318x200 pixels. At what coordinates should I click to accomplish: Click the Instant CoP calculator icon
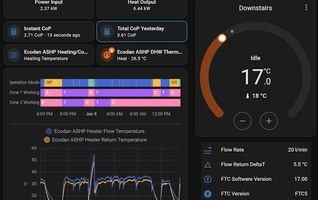[14, 32]
